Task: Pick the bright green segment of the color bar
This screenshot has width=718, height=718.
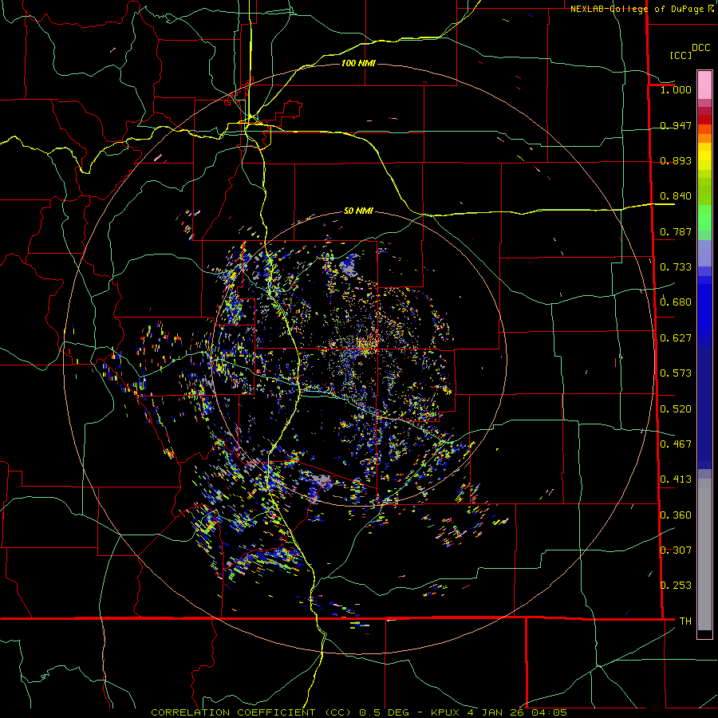Action: (x=704, y=218)
